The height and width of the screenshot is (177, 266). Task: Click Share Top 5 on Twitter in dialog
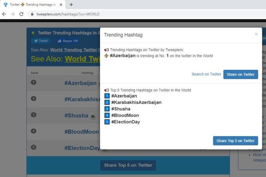point(235,141)
